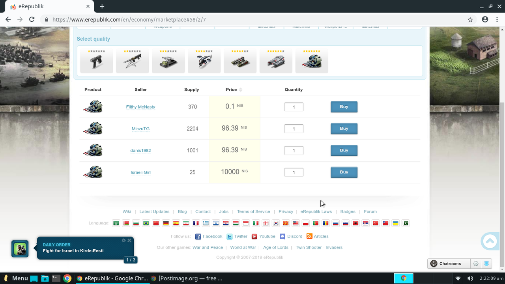The width and height of the screenshot is (505, 284).
Task: Open Daily Order popup settings gear
Action: [124, 240]
